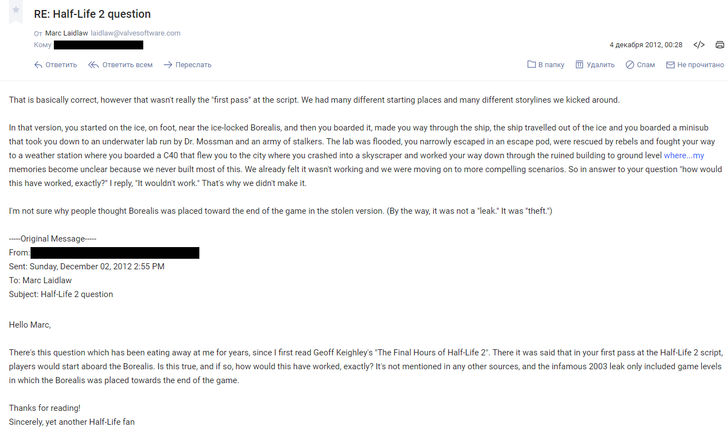Mark as Спам via text label

pos(646,65)
